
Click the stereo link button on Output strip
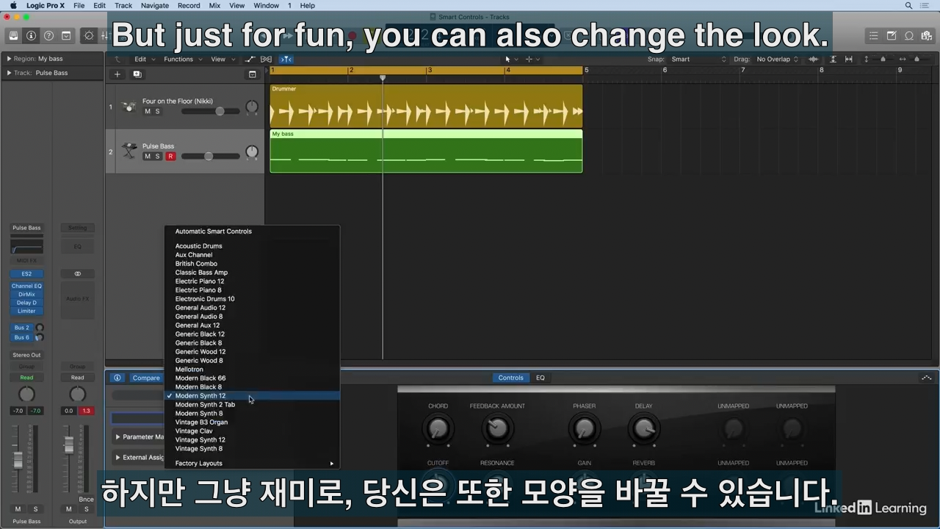[77, 273]
